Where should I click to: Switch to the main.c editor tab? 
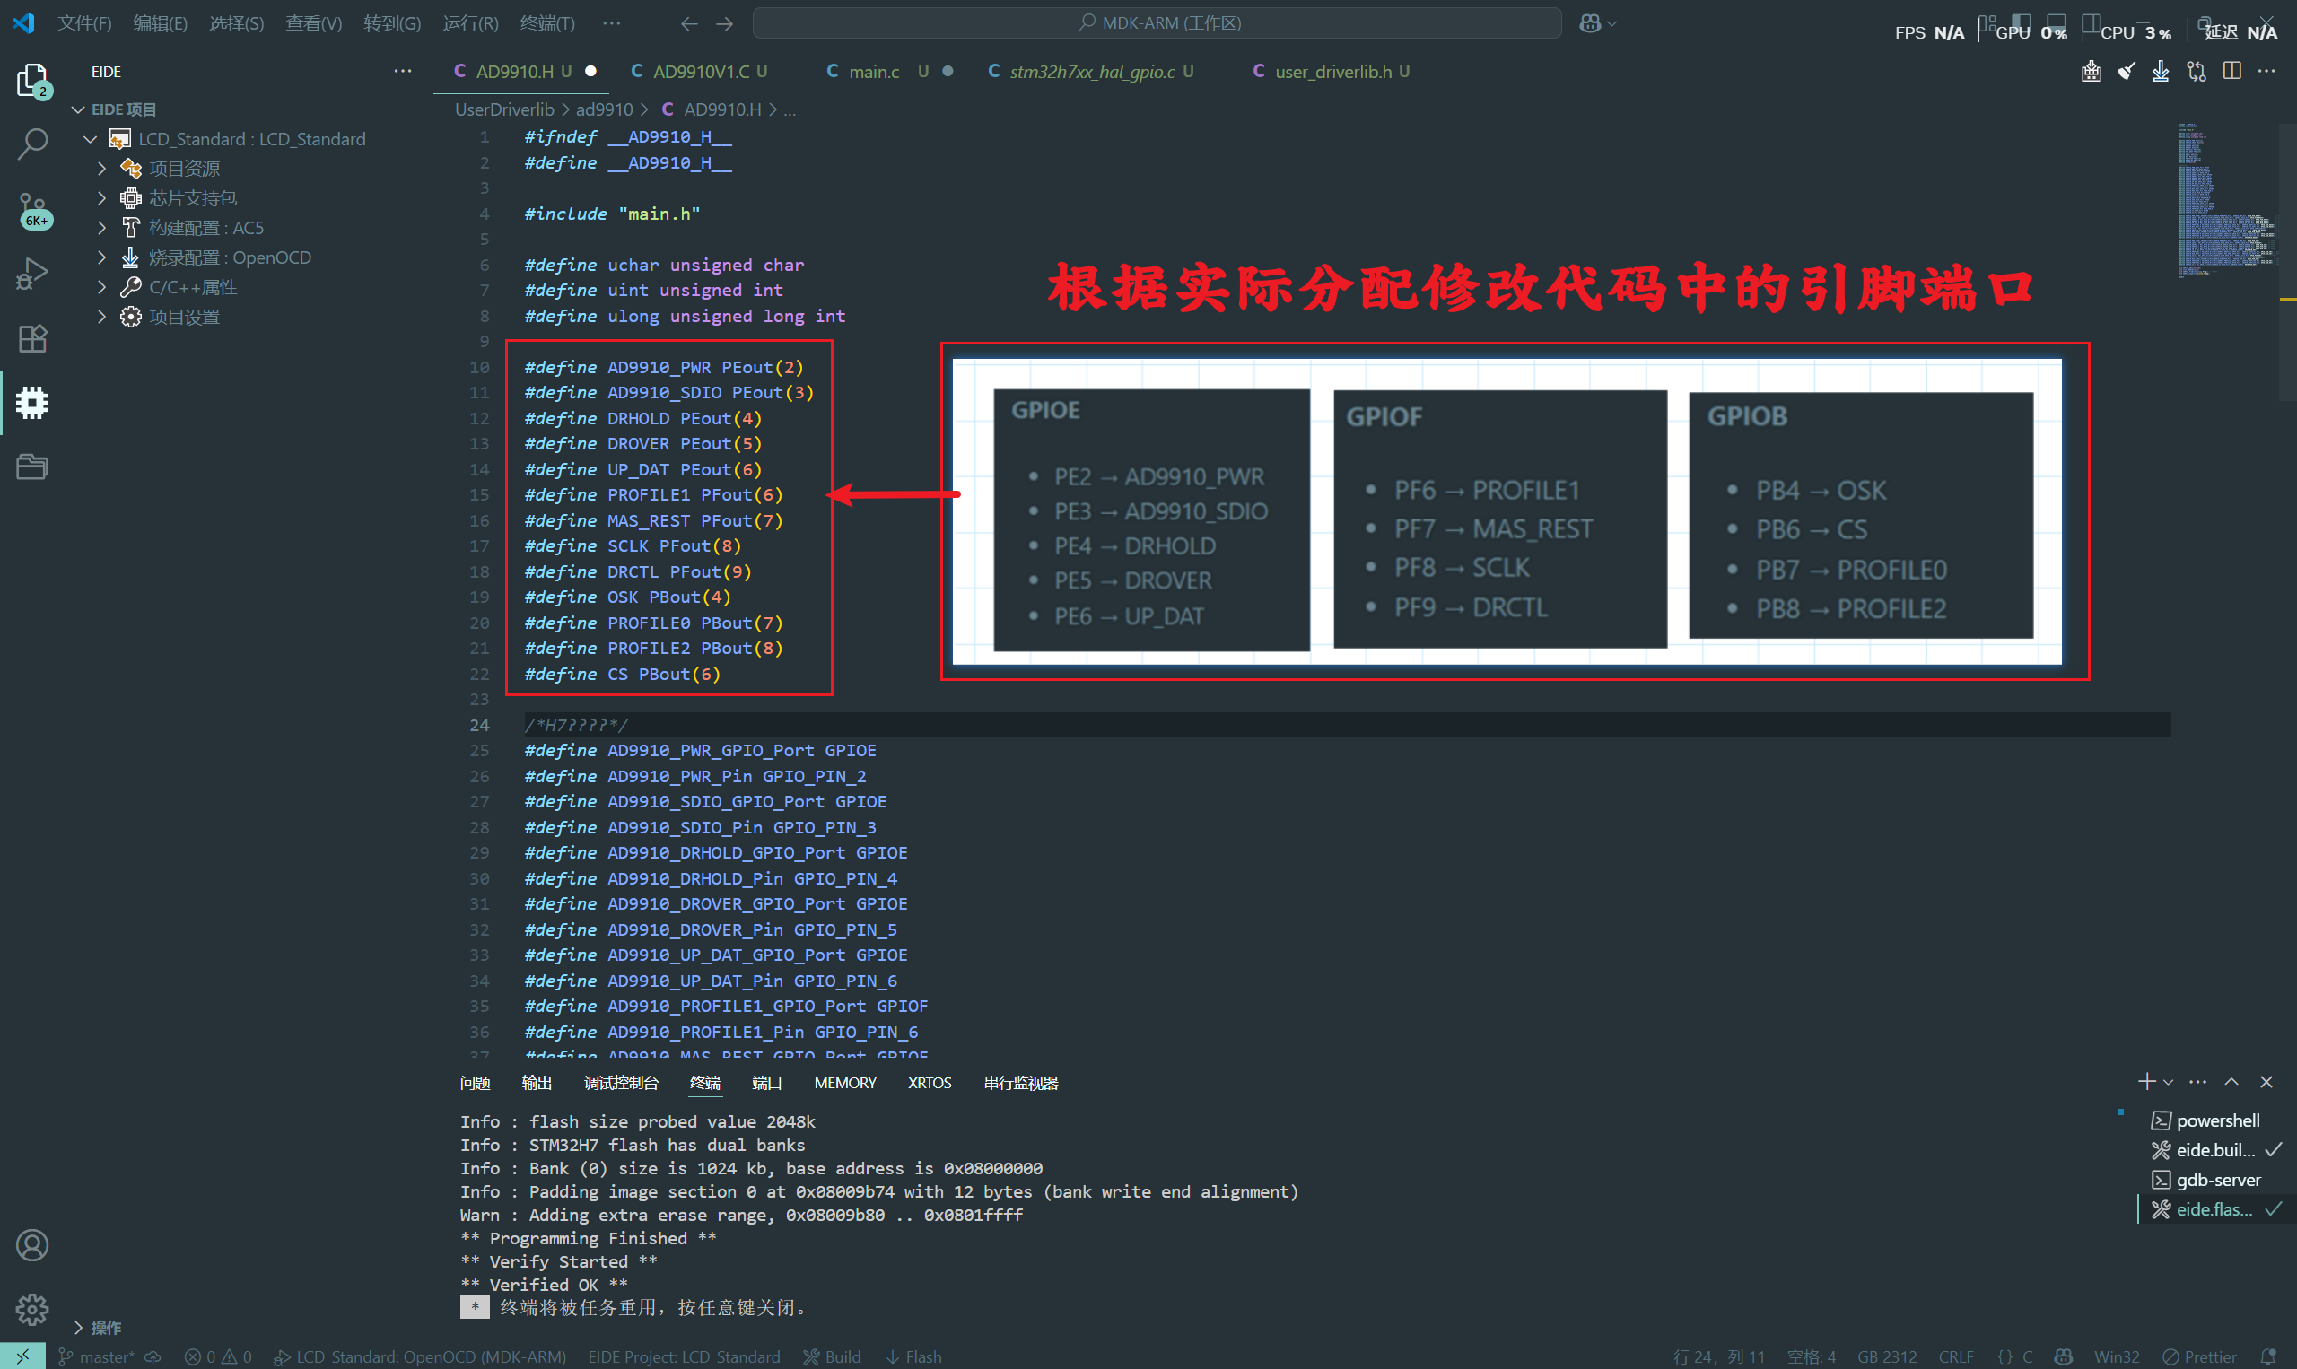[873, 71]
